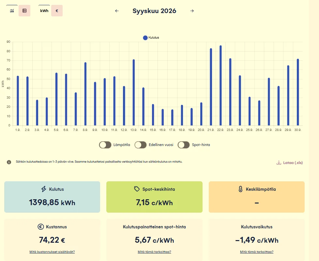Enable the Lämpötila toggle

pyautogui.click(x=105, y=145)
